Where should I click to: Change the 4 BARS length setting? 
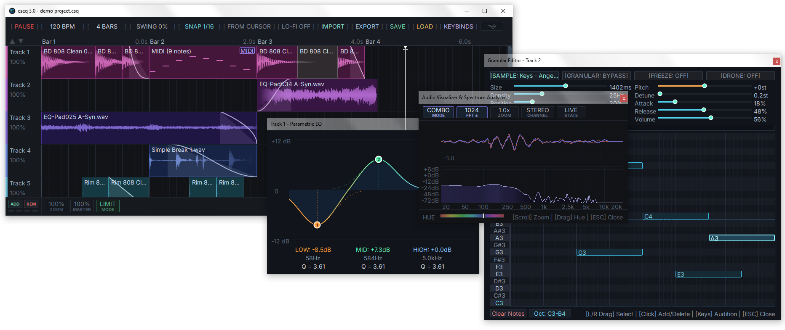tap(107, 26)
